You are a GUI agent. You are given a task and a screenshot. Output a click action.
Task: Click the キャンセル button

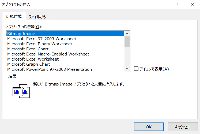[x=183, y=127]
